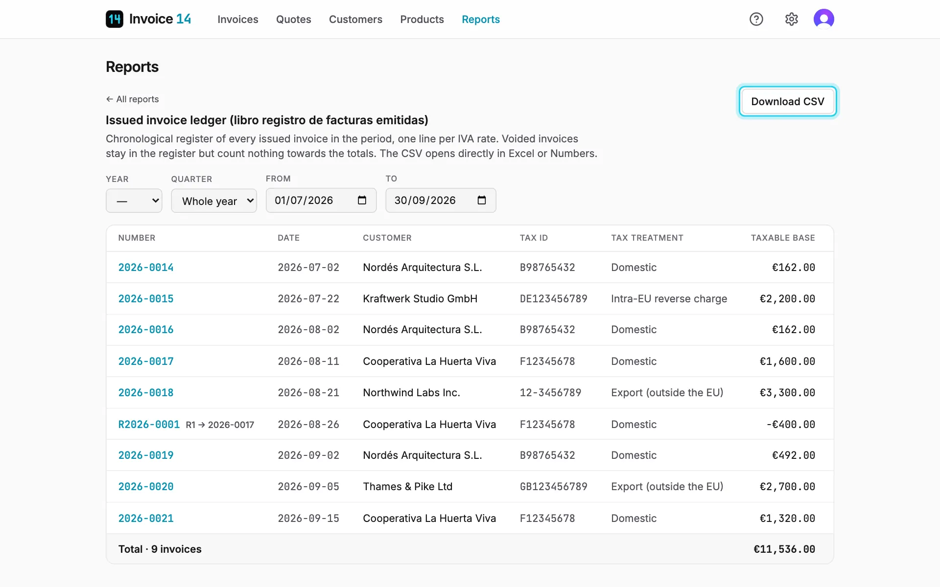940x587 pixels.
Task: Click date 2026-09-15
Action: point(308,518)
